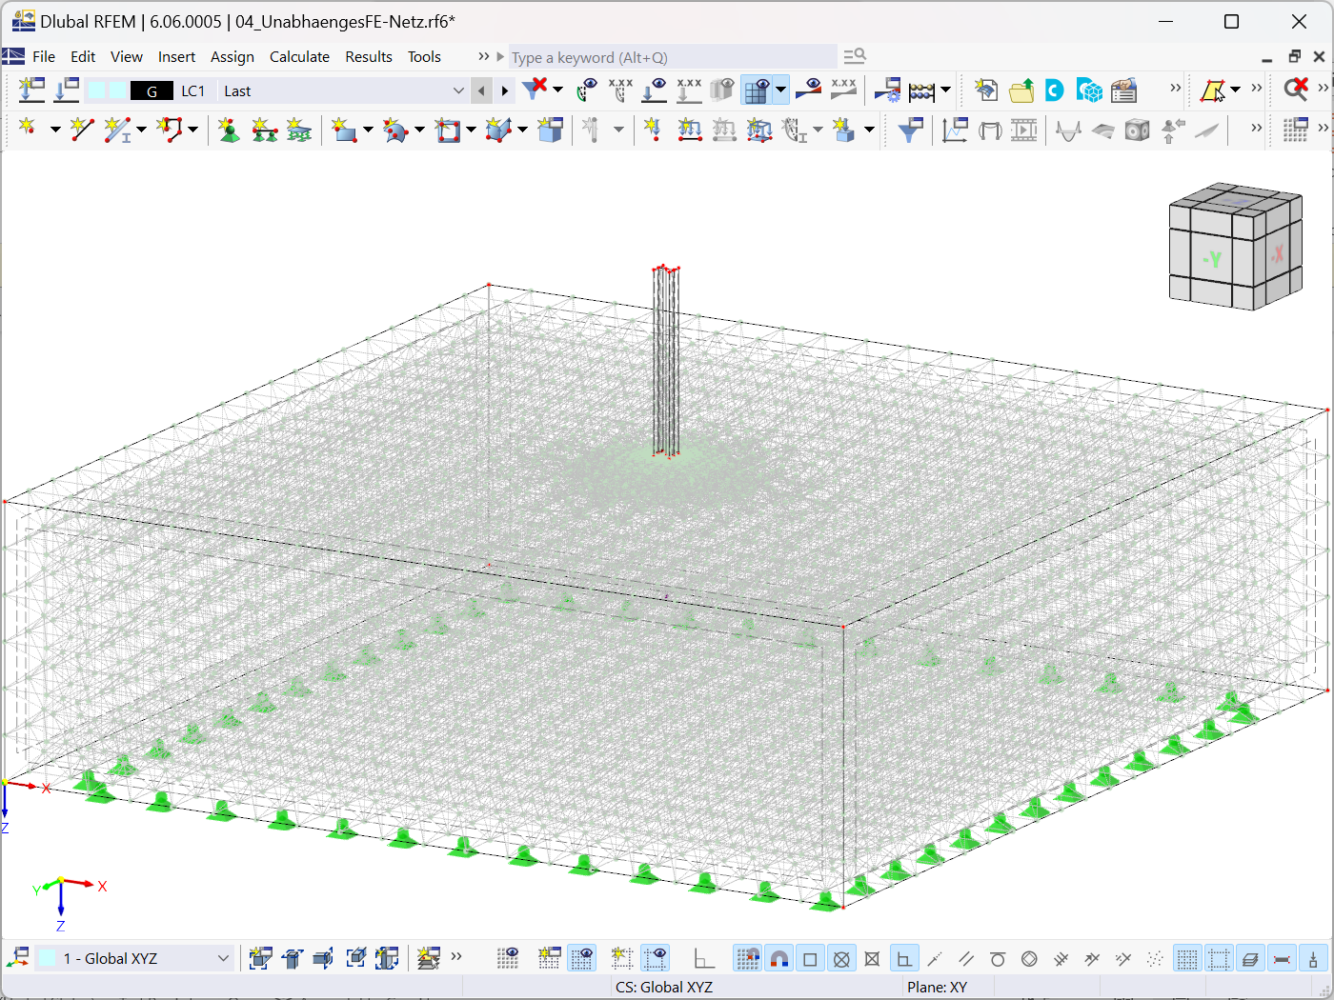Select the New Rectangular Surface tool
Viewport: 1334px width, 1000px height.
343,129
